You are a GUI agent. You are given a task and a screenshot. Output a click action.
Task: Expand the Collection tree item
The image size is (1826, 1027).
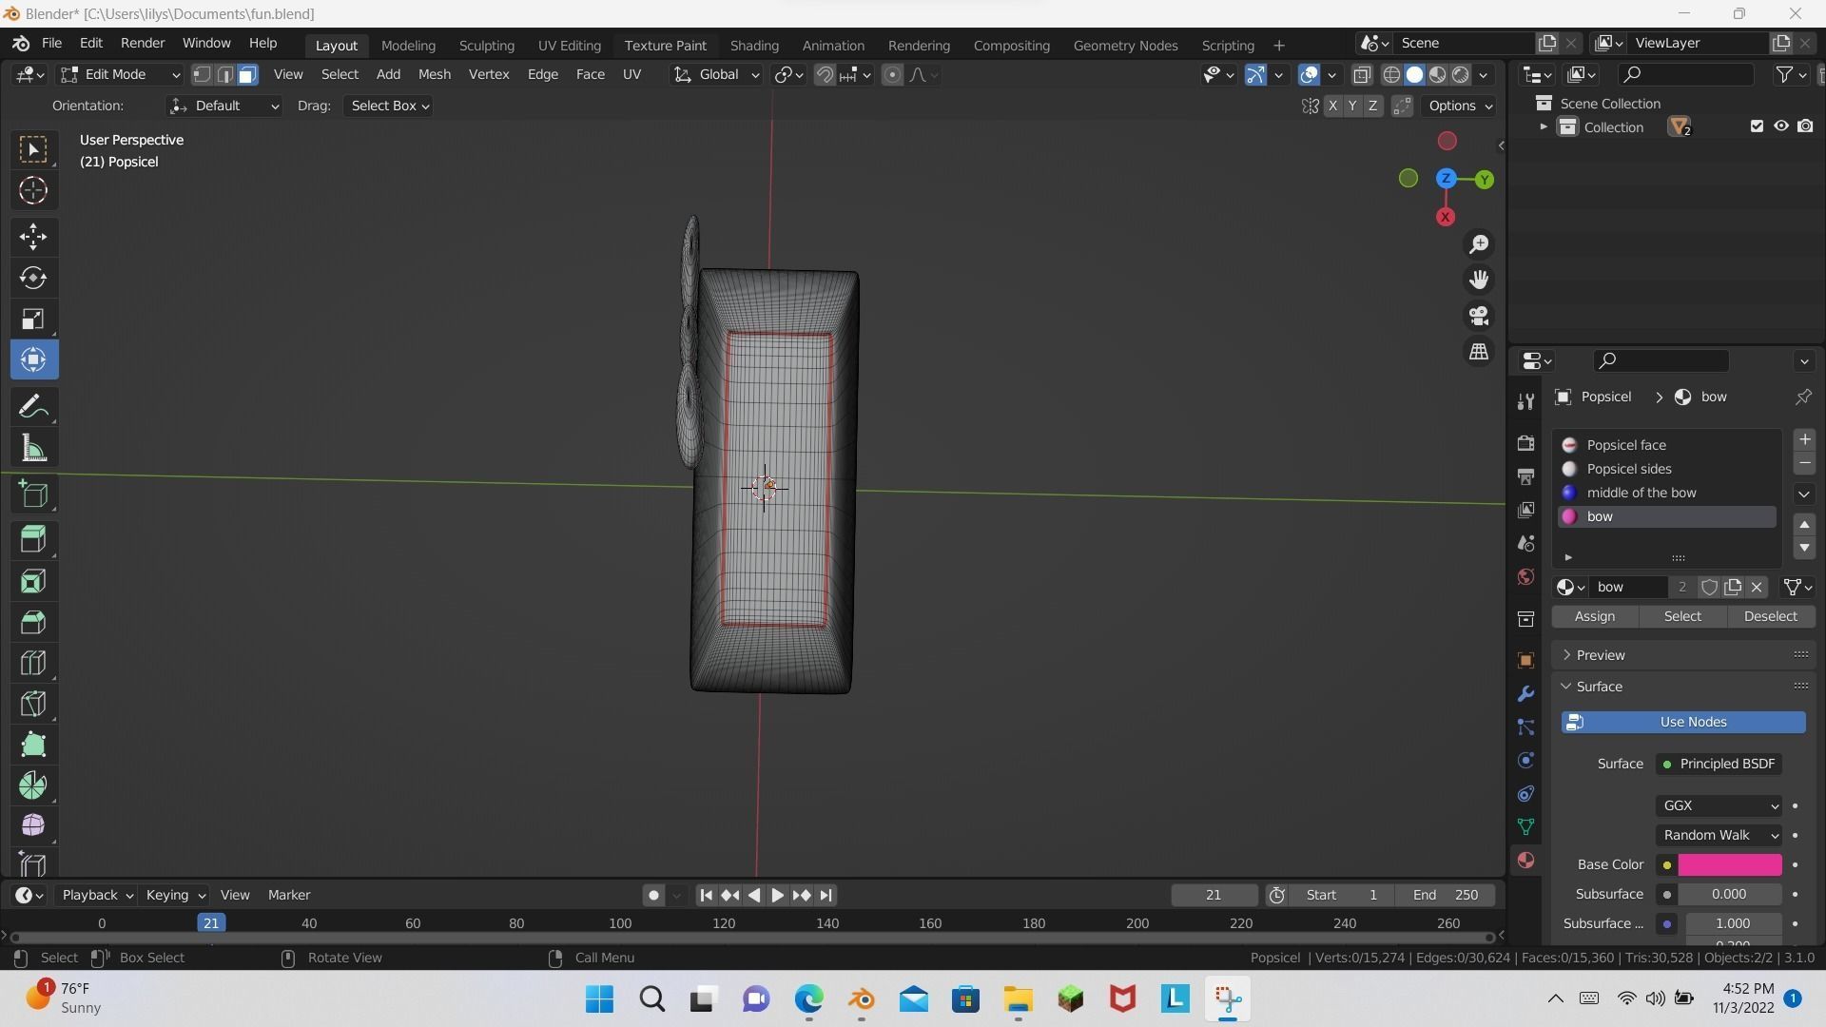tap(1543, 126)
